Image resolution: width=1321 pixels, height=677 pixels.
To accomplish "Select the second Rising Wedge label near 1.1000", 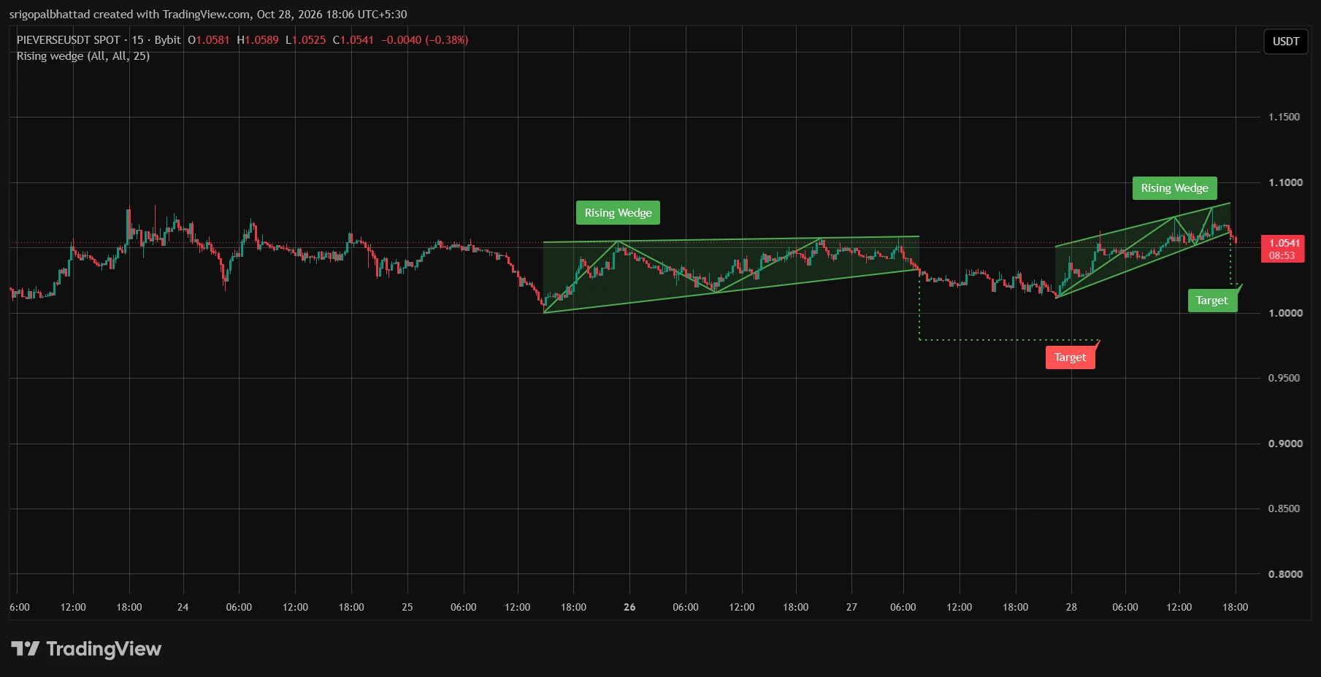I will pos(1174,188).
